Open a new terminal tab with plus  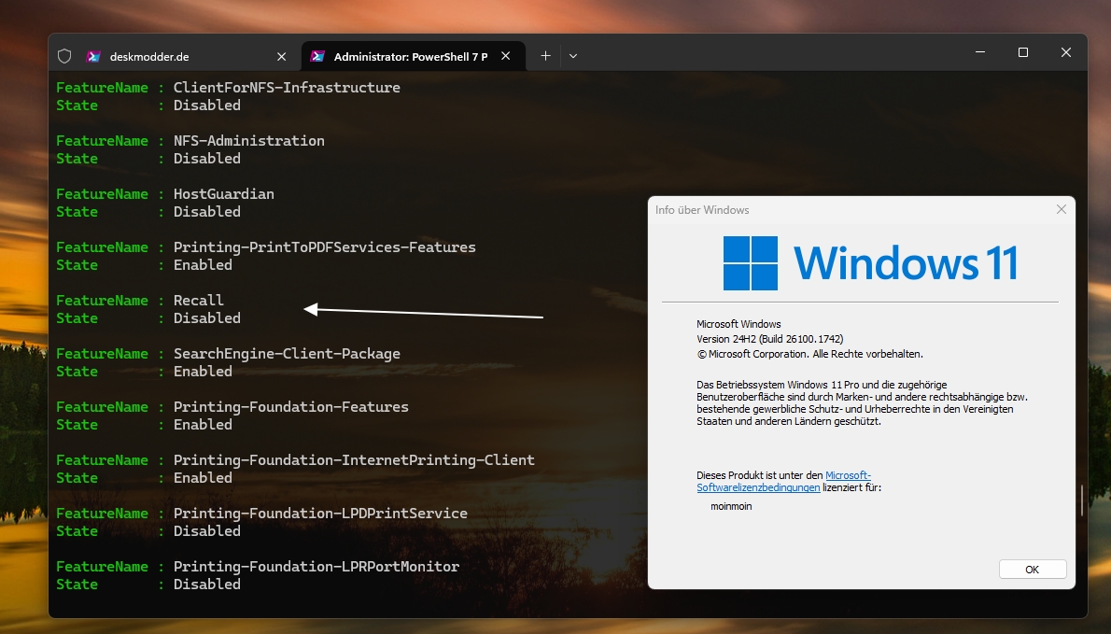545,56
